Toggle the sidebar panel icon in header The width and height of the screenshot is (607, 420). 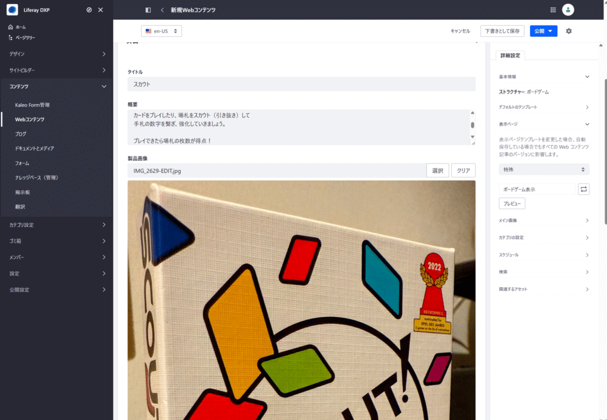pyautogui.click(x=148, y=10)
